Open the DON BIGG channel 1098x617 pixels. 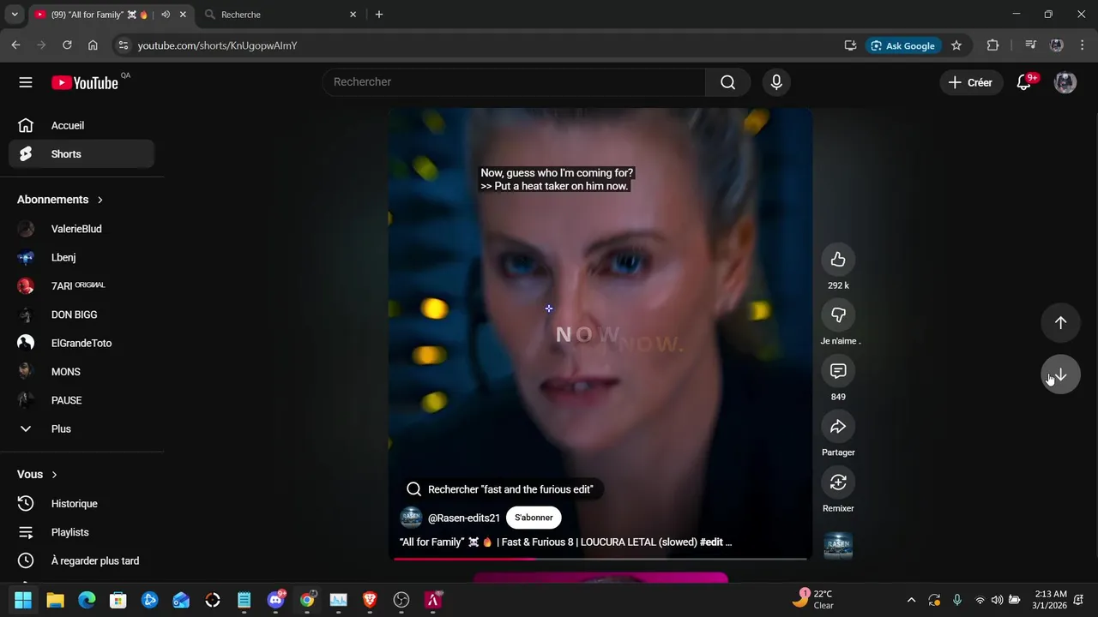81,314
